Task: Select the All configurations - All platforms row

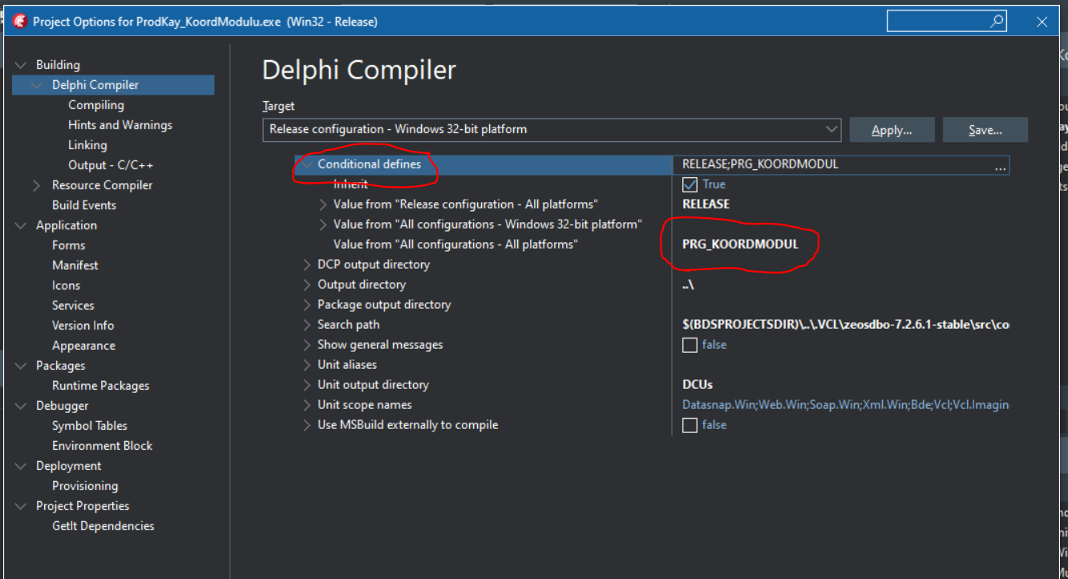Action: coord(455,245)
